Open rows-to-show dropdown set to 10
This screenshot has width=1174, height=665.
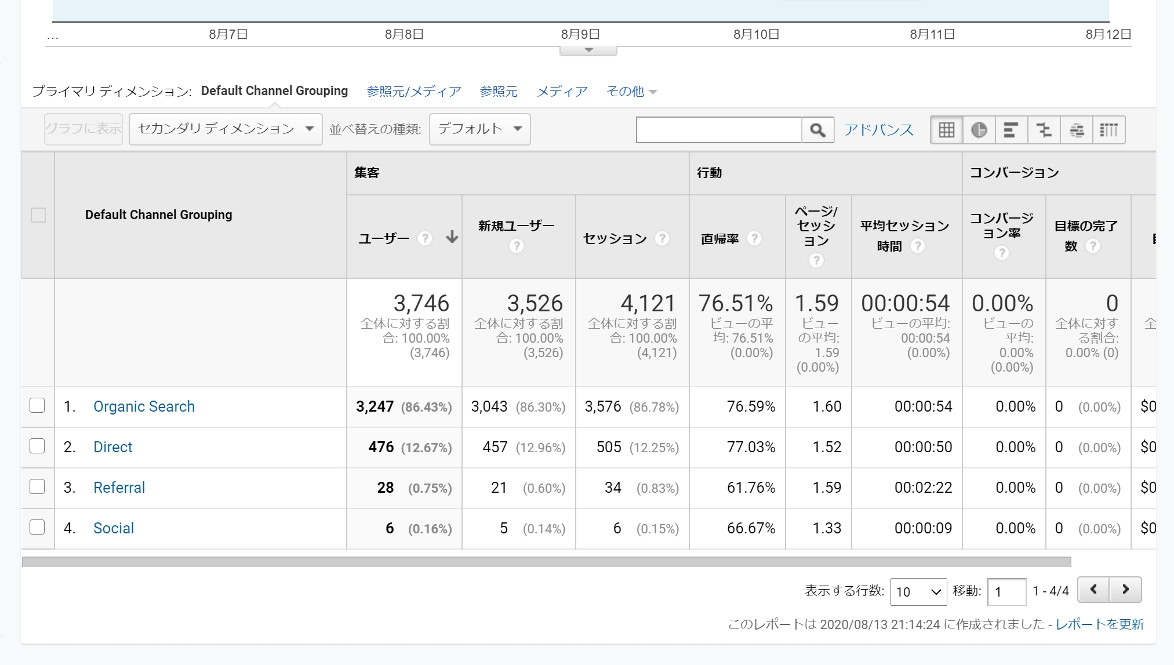point(918,591)
